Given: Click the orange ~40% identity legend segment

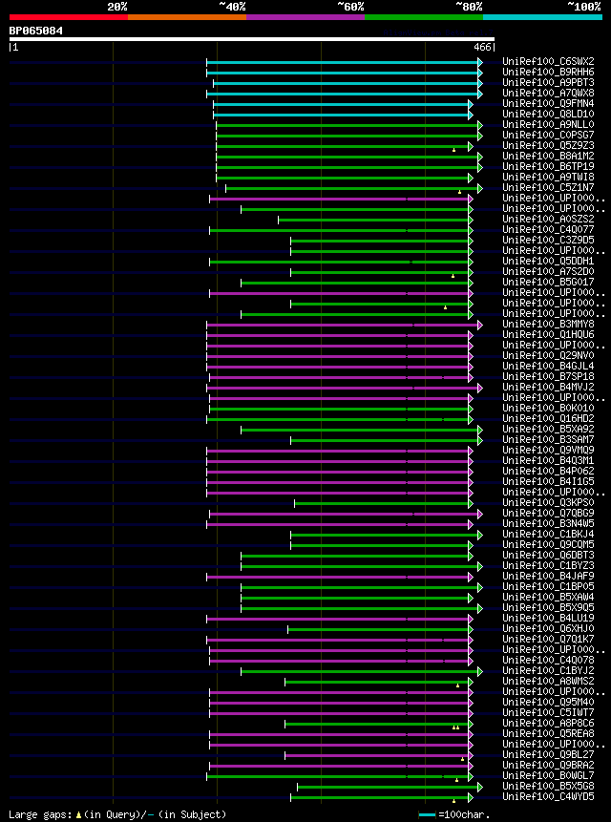Looking at the screenshot, I should coord(187,17).
